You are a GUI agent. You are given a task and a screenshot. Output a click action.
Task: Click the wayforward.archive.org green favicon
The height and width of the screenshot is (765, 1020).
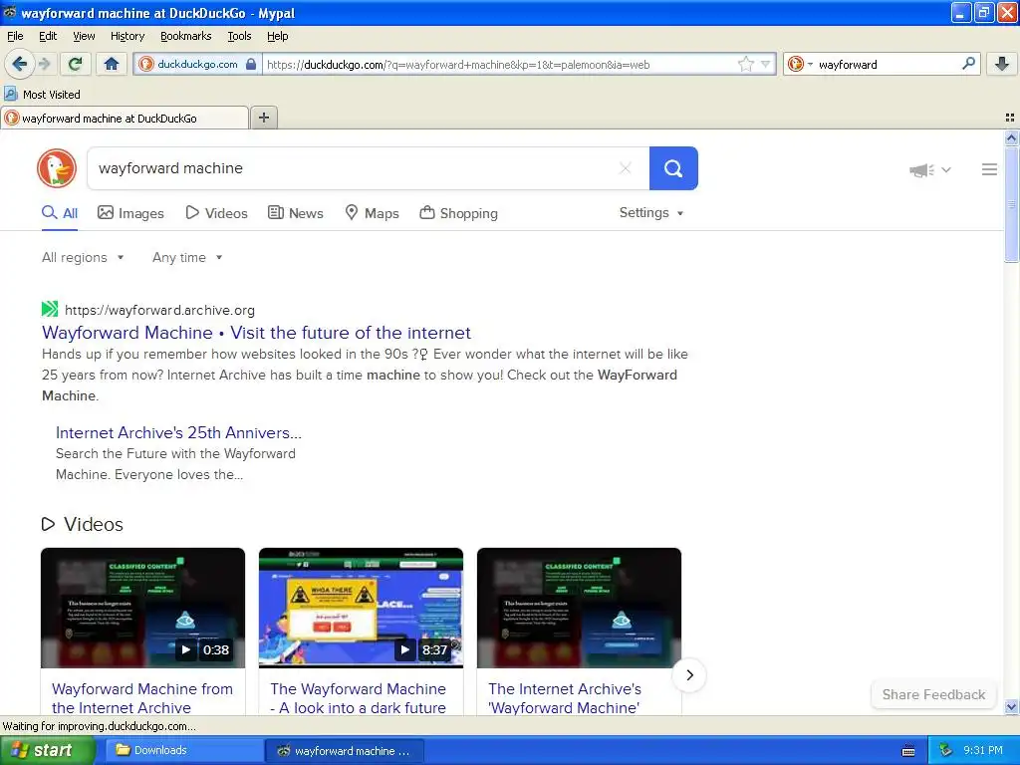click(x=50, y=309)
